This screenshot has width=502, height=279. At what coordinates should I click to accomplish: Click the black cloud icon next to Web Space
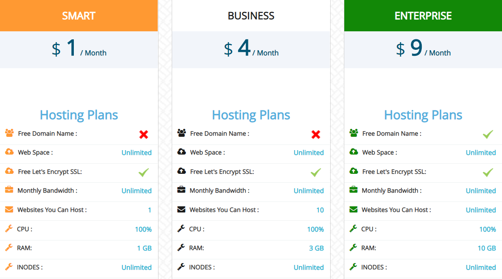[x=181, y=152]
